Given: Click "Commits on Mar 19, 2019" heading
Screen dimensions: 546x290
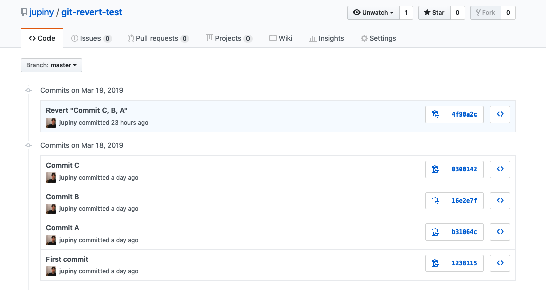Looking at the screenshot, I should pos(82,90).
